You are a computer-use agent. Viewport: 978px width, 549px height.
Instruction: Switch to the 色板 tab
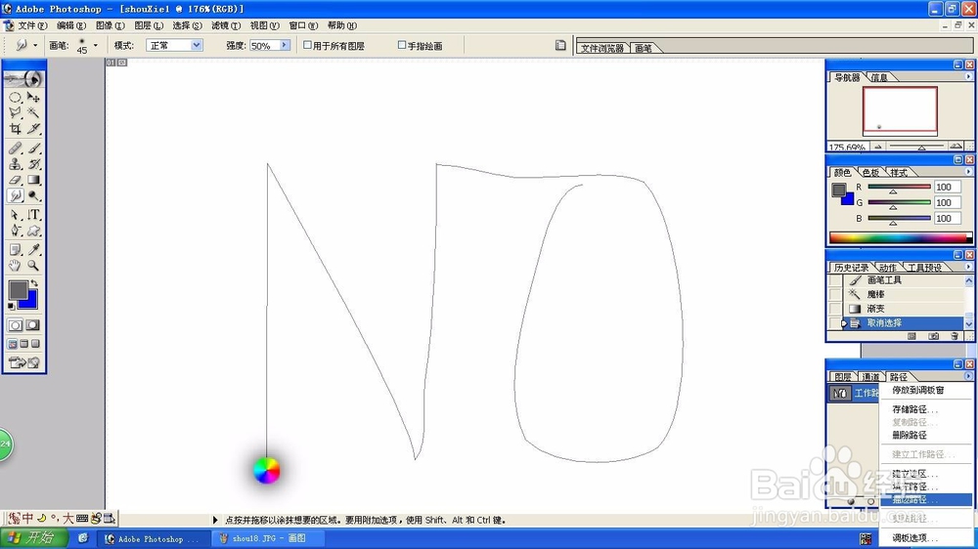coord(870,172)
